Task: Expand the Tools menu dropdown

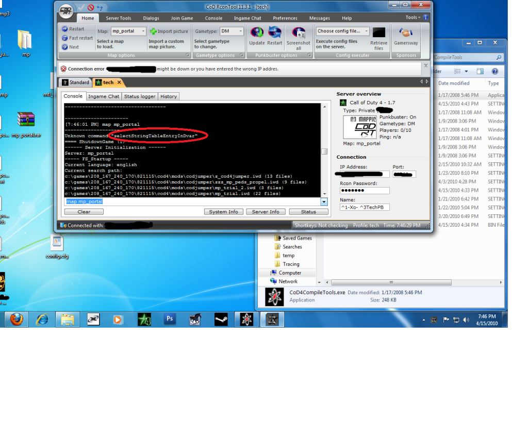Action: click(413, 17)
